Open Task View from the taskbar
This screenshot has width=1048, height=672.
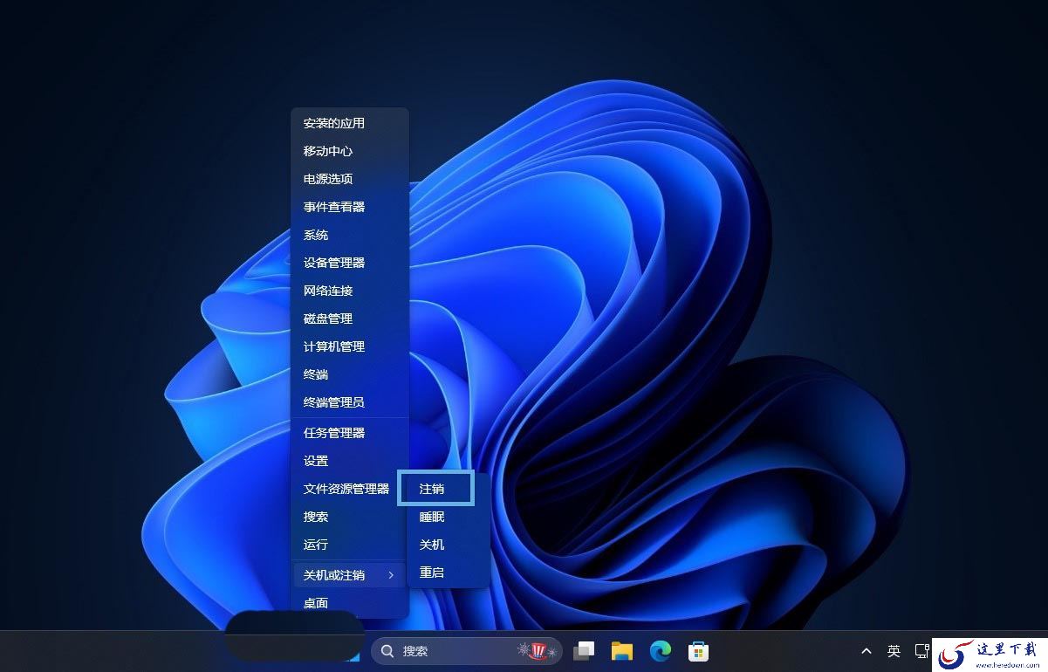click(584, 651)
